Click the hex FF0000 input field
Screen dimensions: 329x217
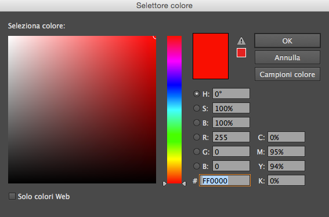[x=225, y=181]
